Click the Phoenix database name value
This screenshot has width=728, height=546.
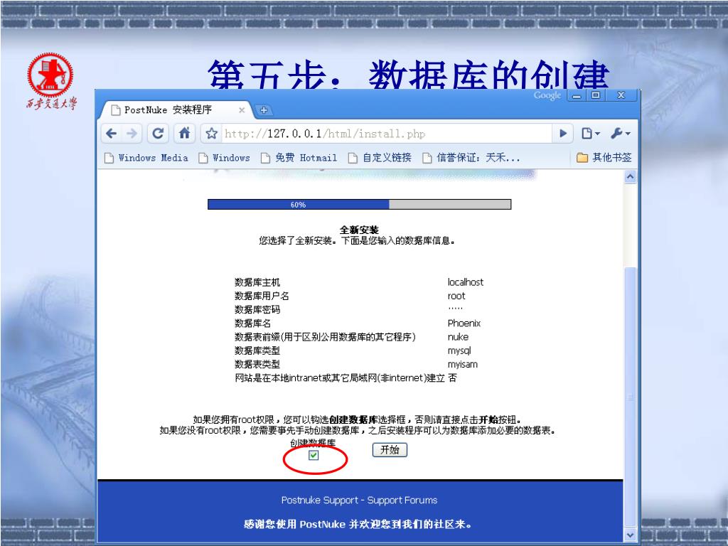point(464,323)
